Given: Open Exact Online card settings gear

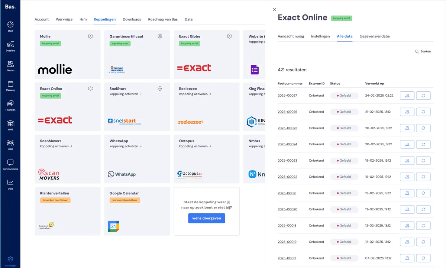Looking at the screenshot, I should point(90,88).
